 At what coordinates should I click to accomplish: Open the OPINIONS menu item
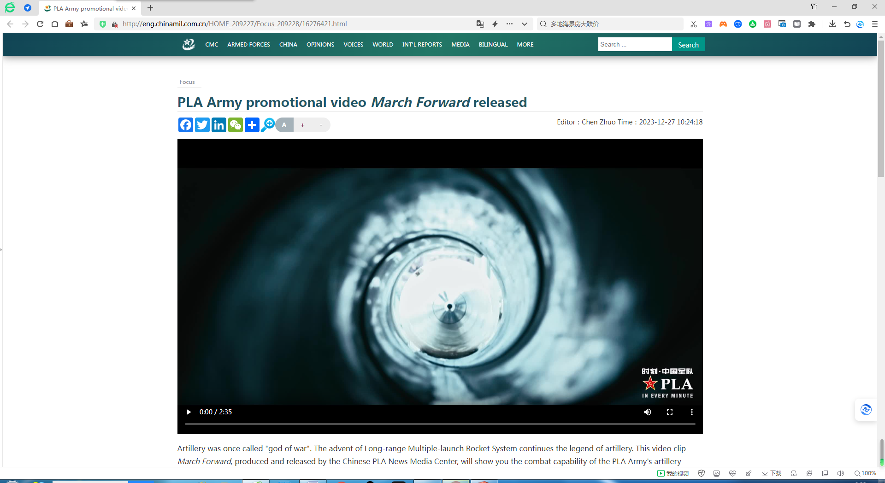(x=320, y=45)
